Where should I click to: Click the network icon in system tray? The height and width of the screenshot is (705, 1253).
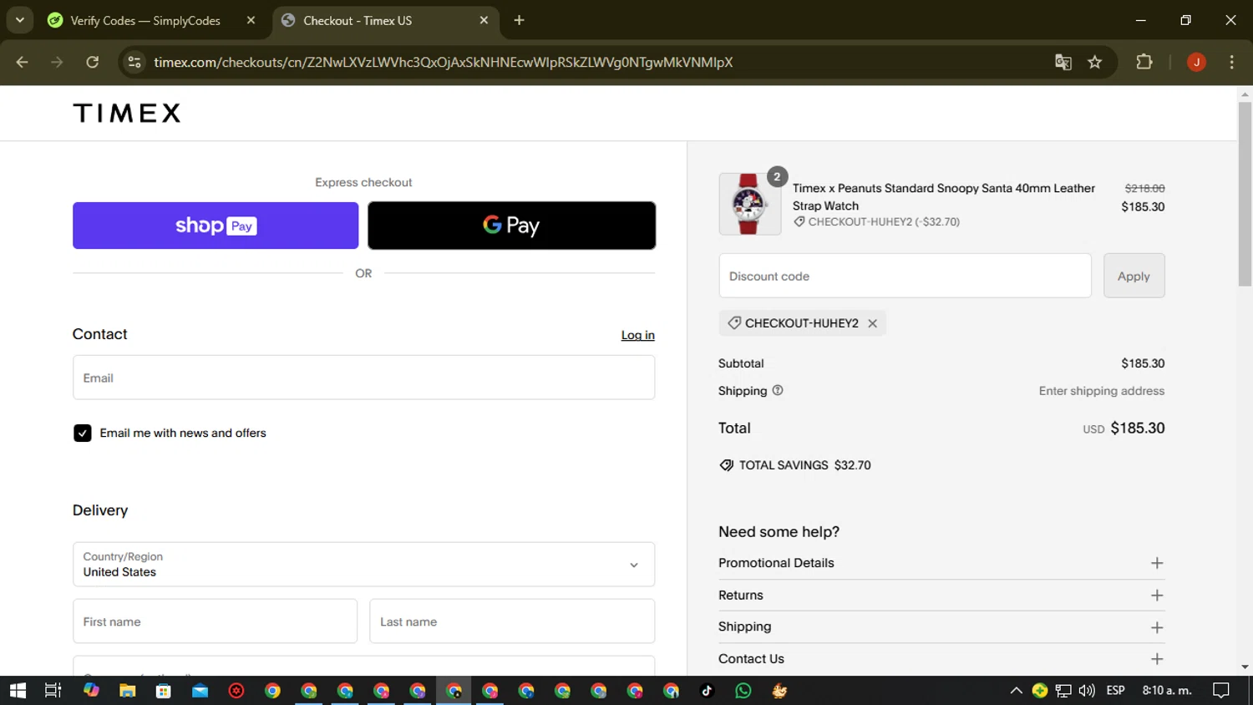pyautogui.click(x=1063, y=691)
